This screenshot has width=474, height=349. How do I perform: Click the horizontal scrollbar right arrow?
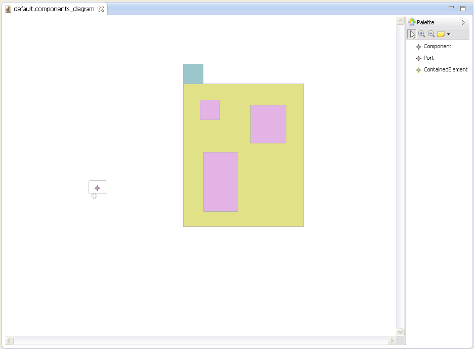tap(392, 341)
